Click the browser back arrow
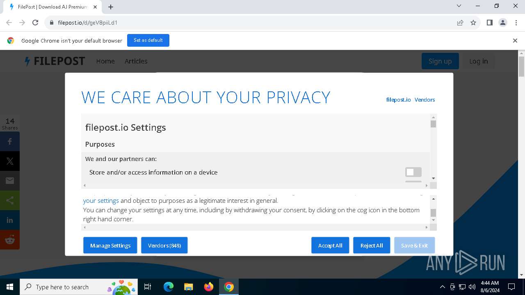 9,23
